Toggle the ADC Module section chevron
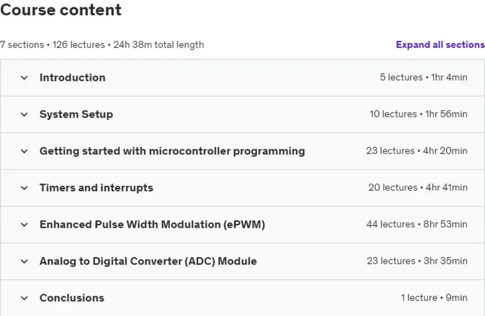Screen dimensions: 485x316 (24, 261)
